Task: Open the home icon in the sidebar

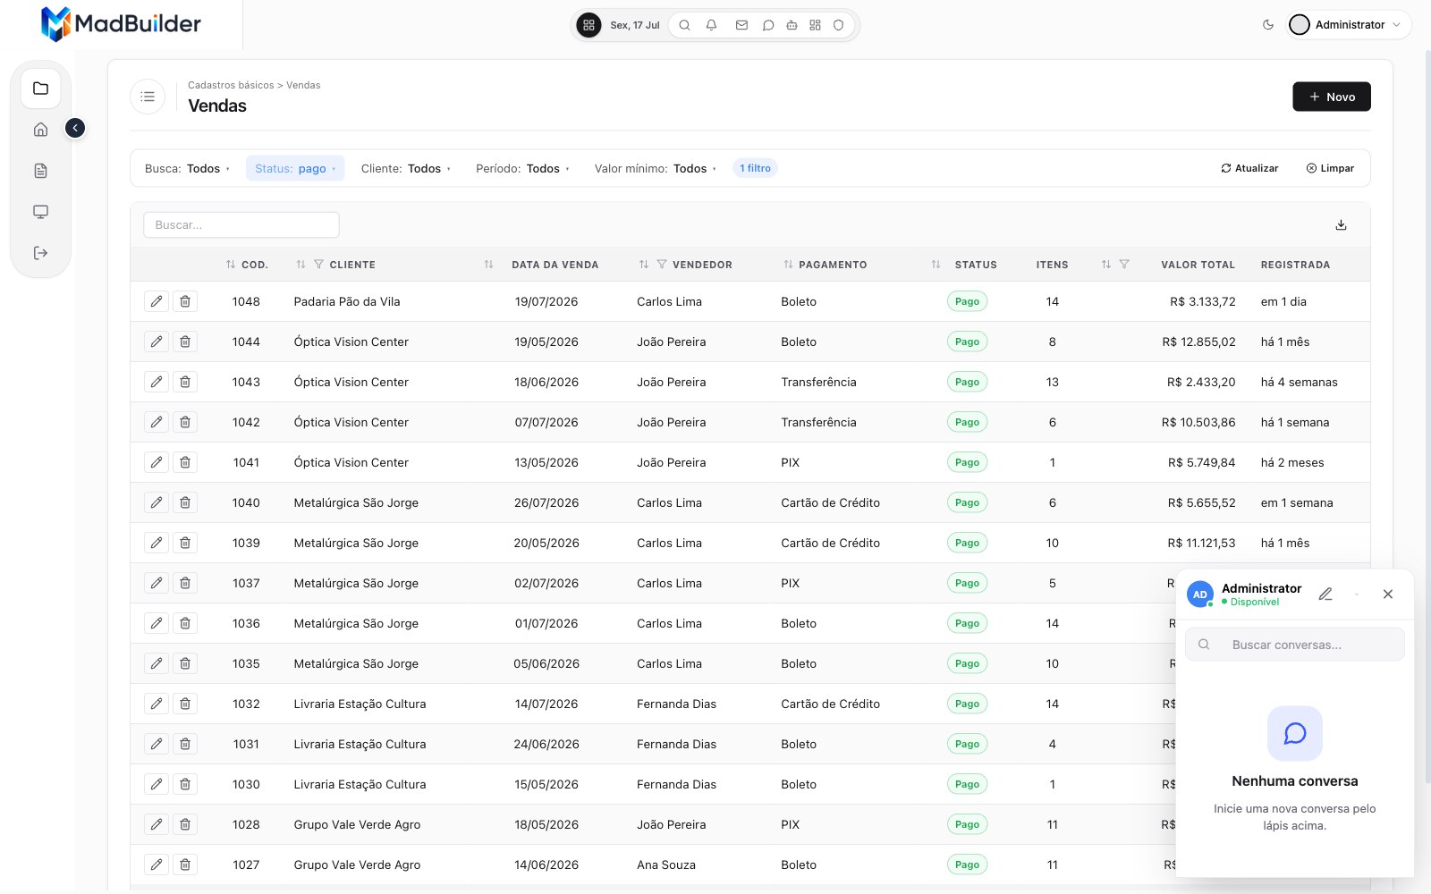Action: coord(40,130)
